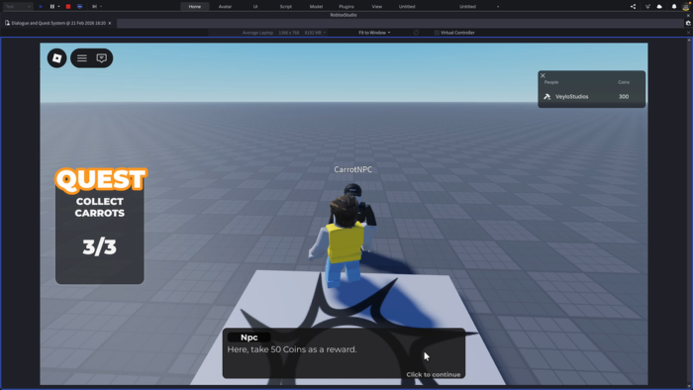
Task: Open the UI ribbon tab
Action: [x=255, y=7]
